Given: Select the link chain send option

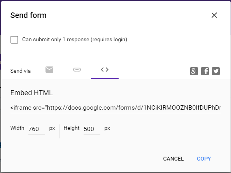Looking at the screenshot, I should coord(77,70).
